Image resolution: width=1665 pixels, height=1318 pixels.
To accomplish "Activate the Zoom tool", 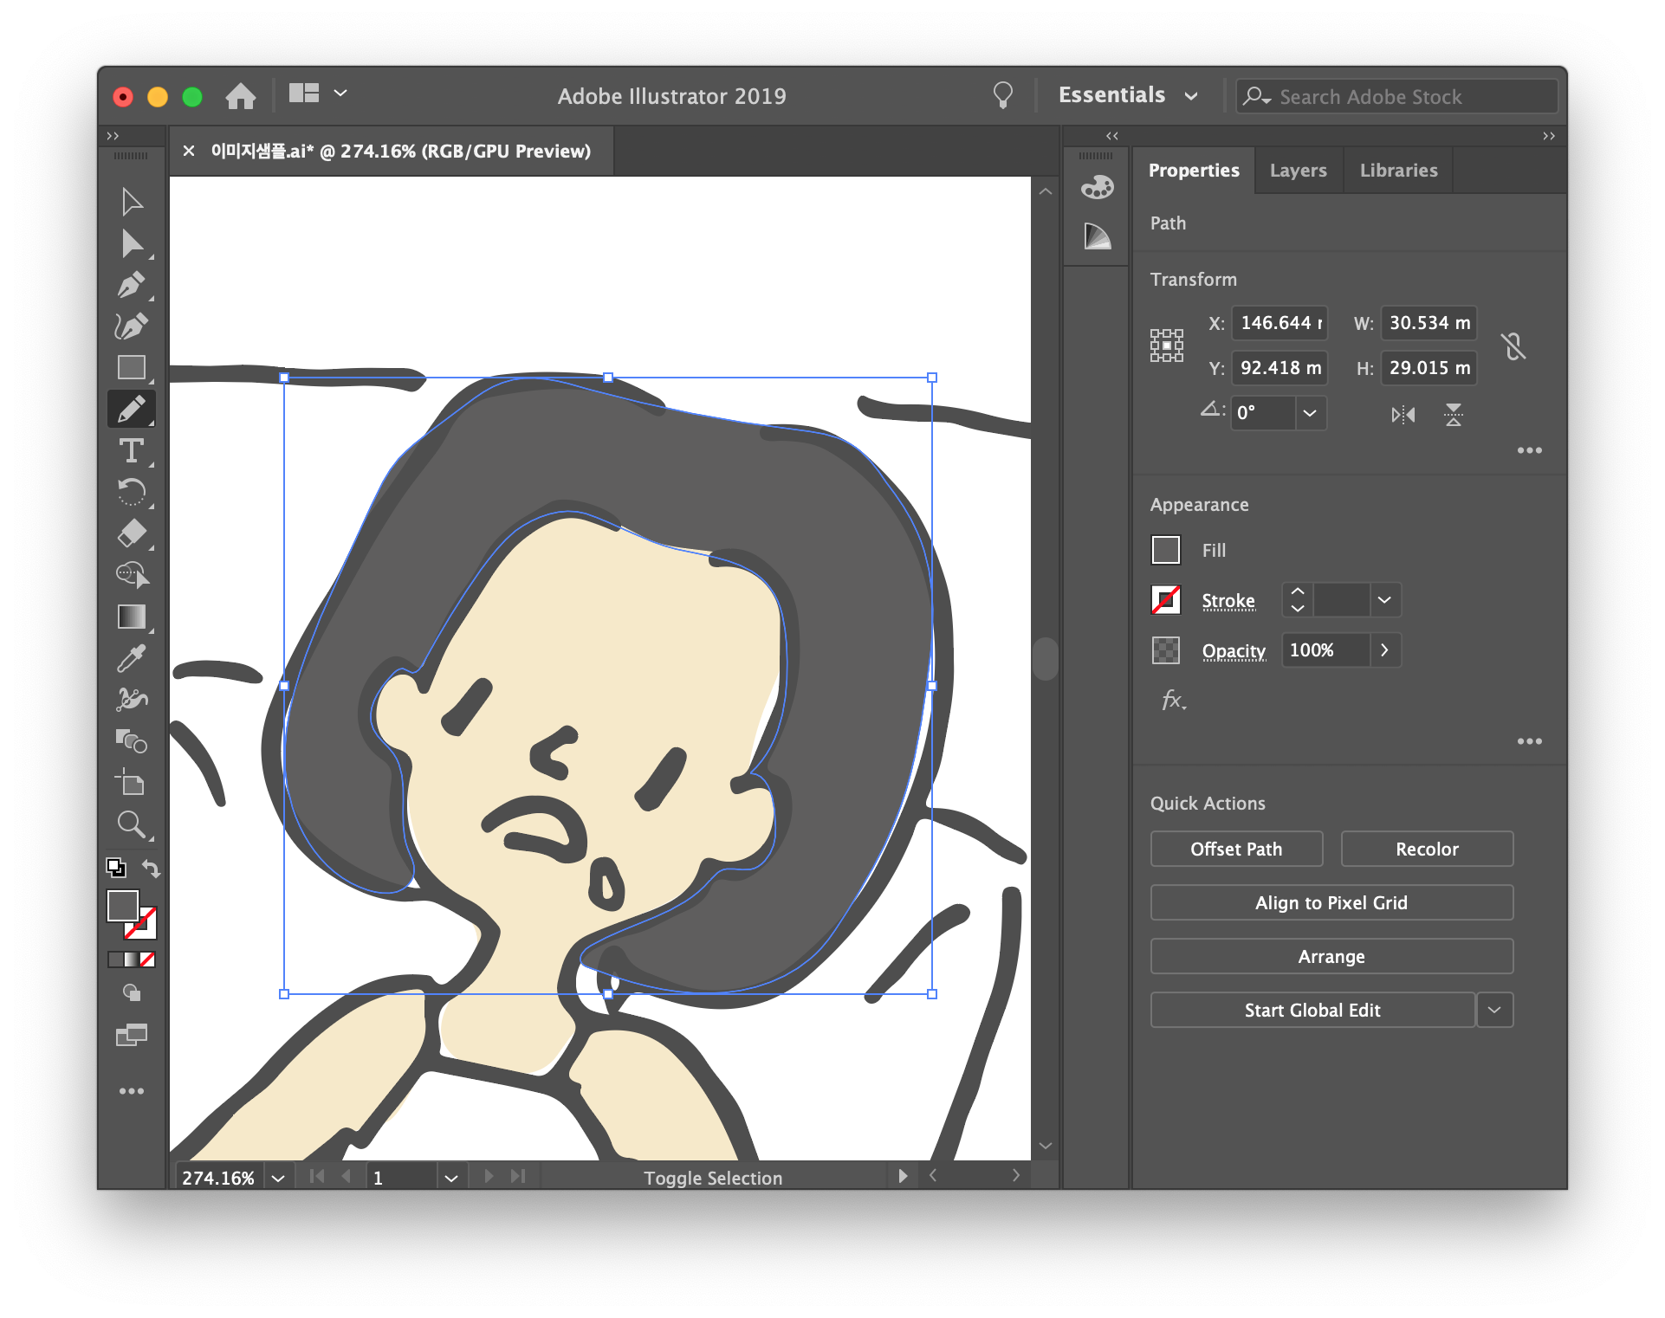I will [132, 824].
